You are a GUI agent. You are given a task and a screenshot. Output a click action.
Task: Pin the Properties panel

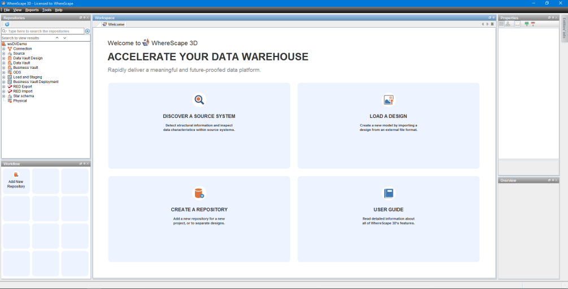point(552,17)
